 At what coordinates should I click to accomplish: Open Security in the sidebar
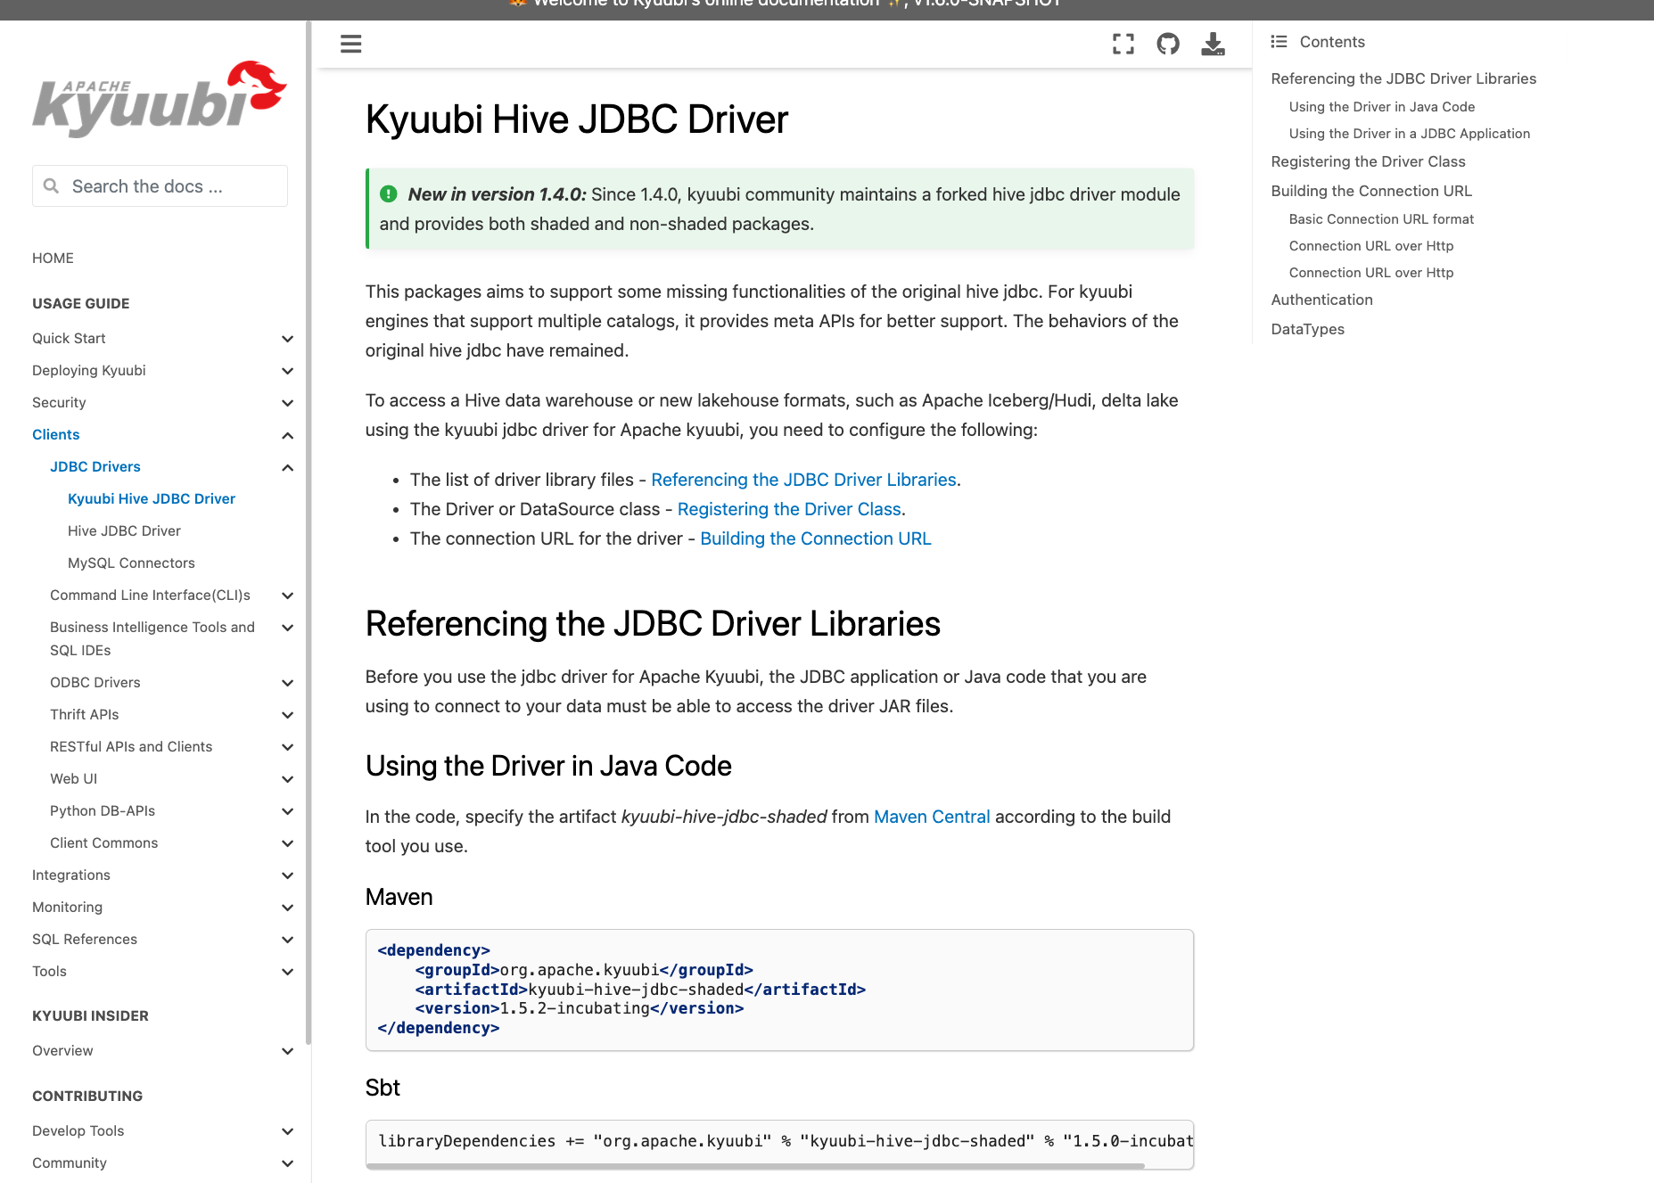pyautogui.click(x=59, y=402)
